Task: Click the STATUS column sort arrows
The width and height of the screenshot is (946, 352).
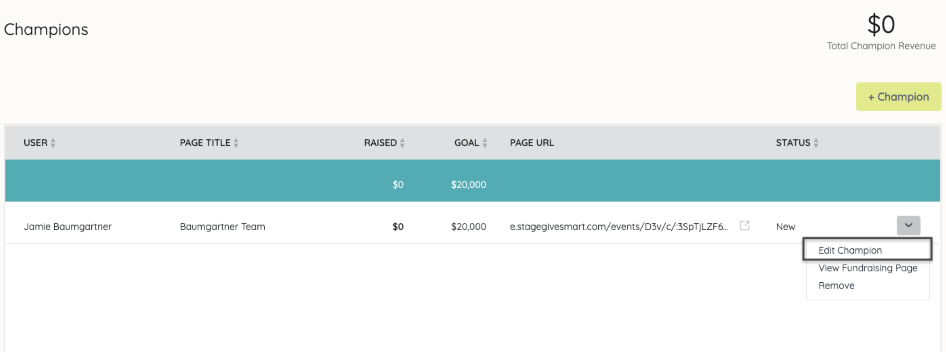Action: [816, 143]
